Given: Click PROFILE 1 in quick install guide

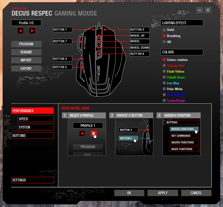Looking at the screenshot, I should (88, 125).
